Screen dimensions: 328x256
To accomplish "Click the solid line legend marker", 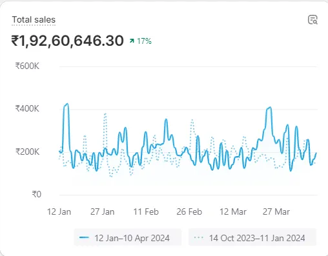I will 84,238.
